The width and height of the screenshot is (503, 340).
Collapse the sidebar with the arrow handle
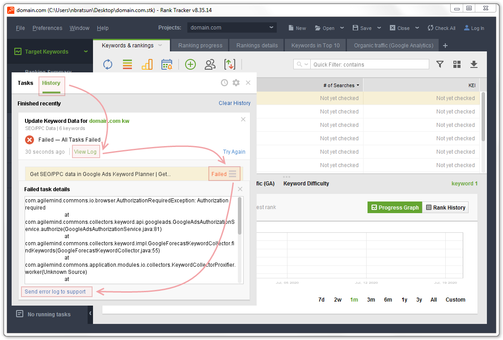pos(90,313)
